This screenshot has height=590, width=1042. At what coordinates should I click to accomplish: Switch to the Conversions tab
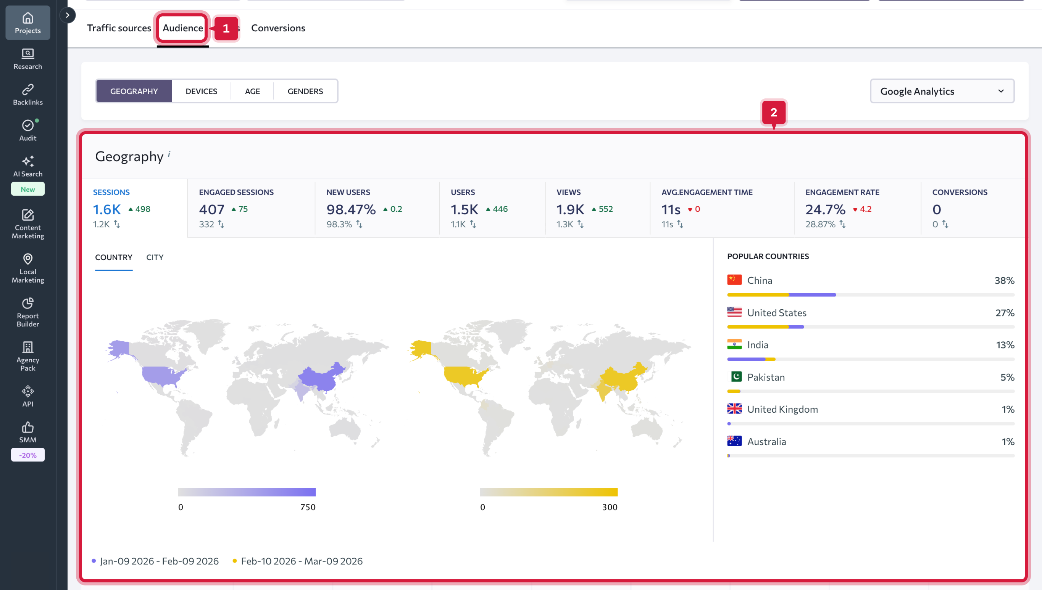coord(278,28)
